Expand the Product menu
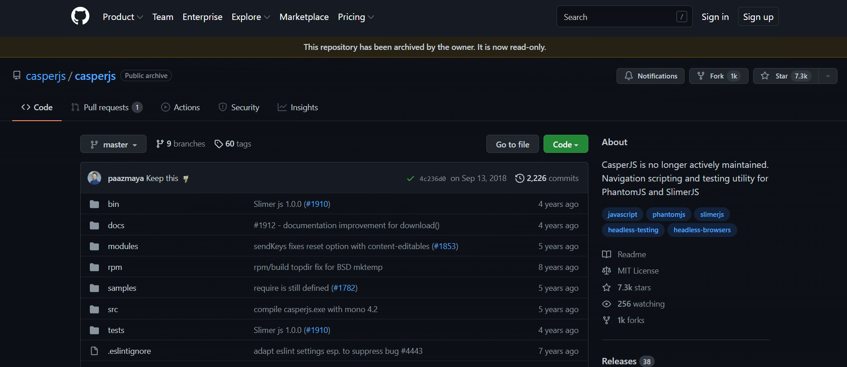Screen dimensions: 847x367 click(123, 17)
